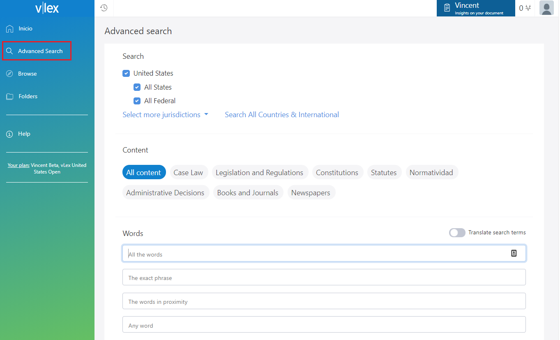
Task: Click the Your plan link
Action: pyautogui.click(x=18, y=165)
